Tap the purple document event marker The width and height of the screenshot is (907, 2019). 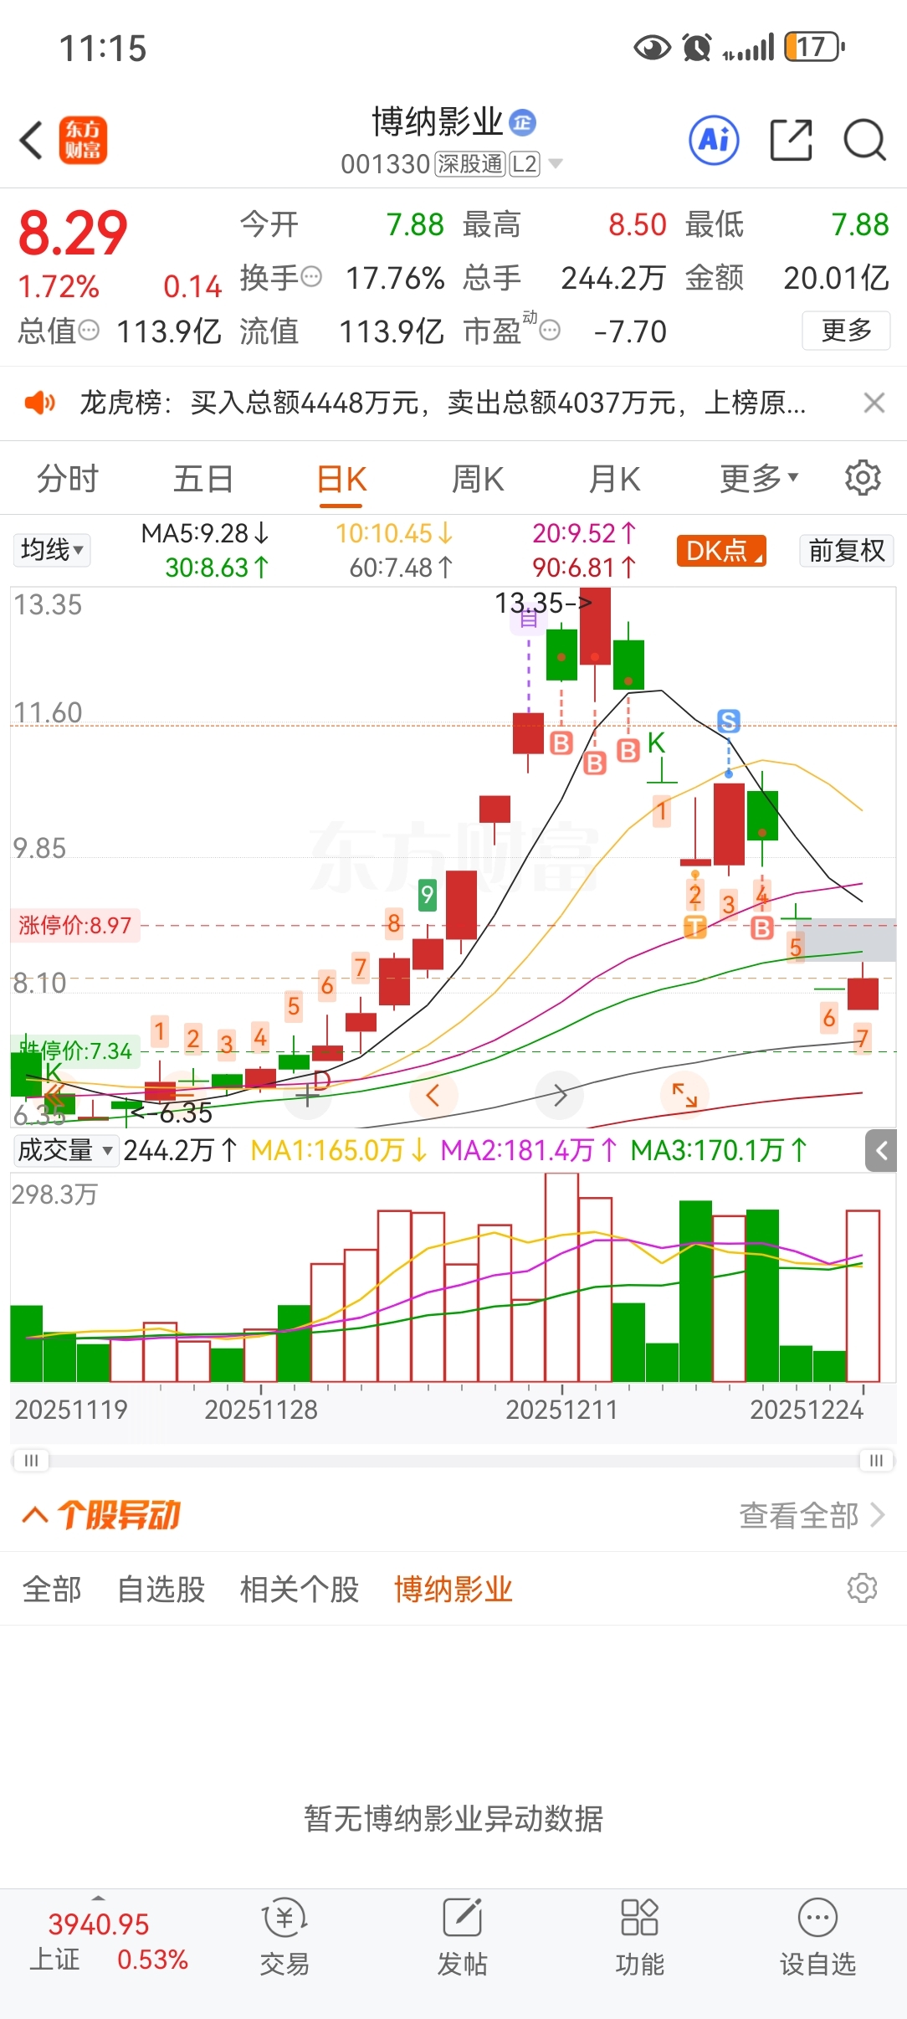pyautogui.click(x=529, y=619)
